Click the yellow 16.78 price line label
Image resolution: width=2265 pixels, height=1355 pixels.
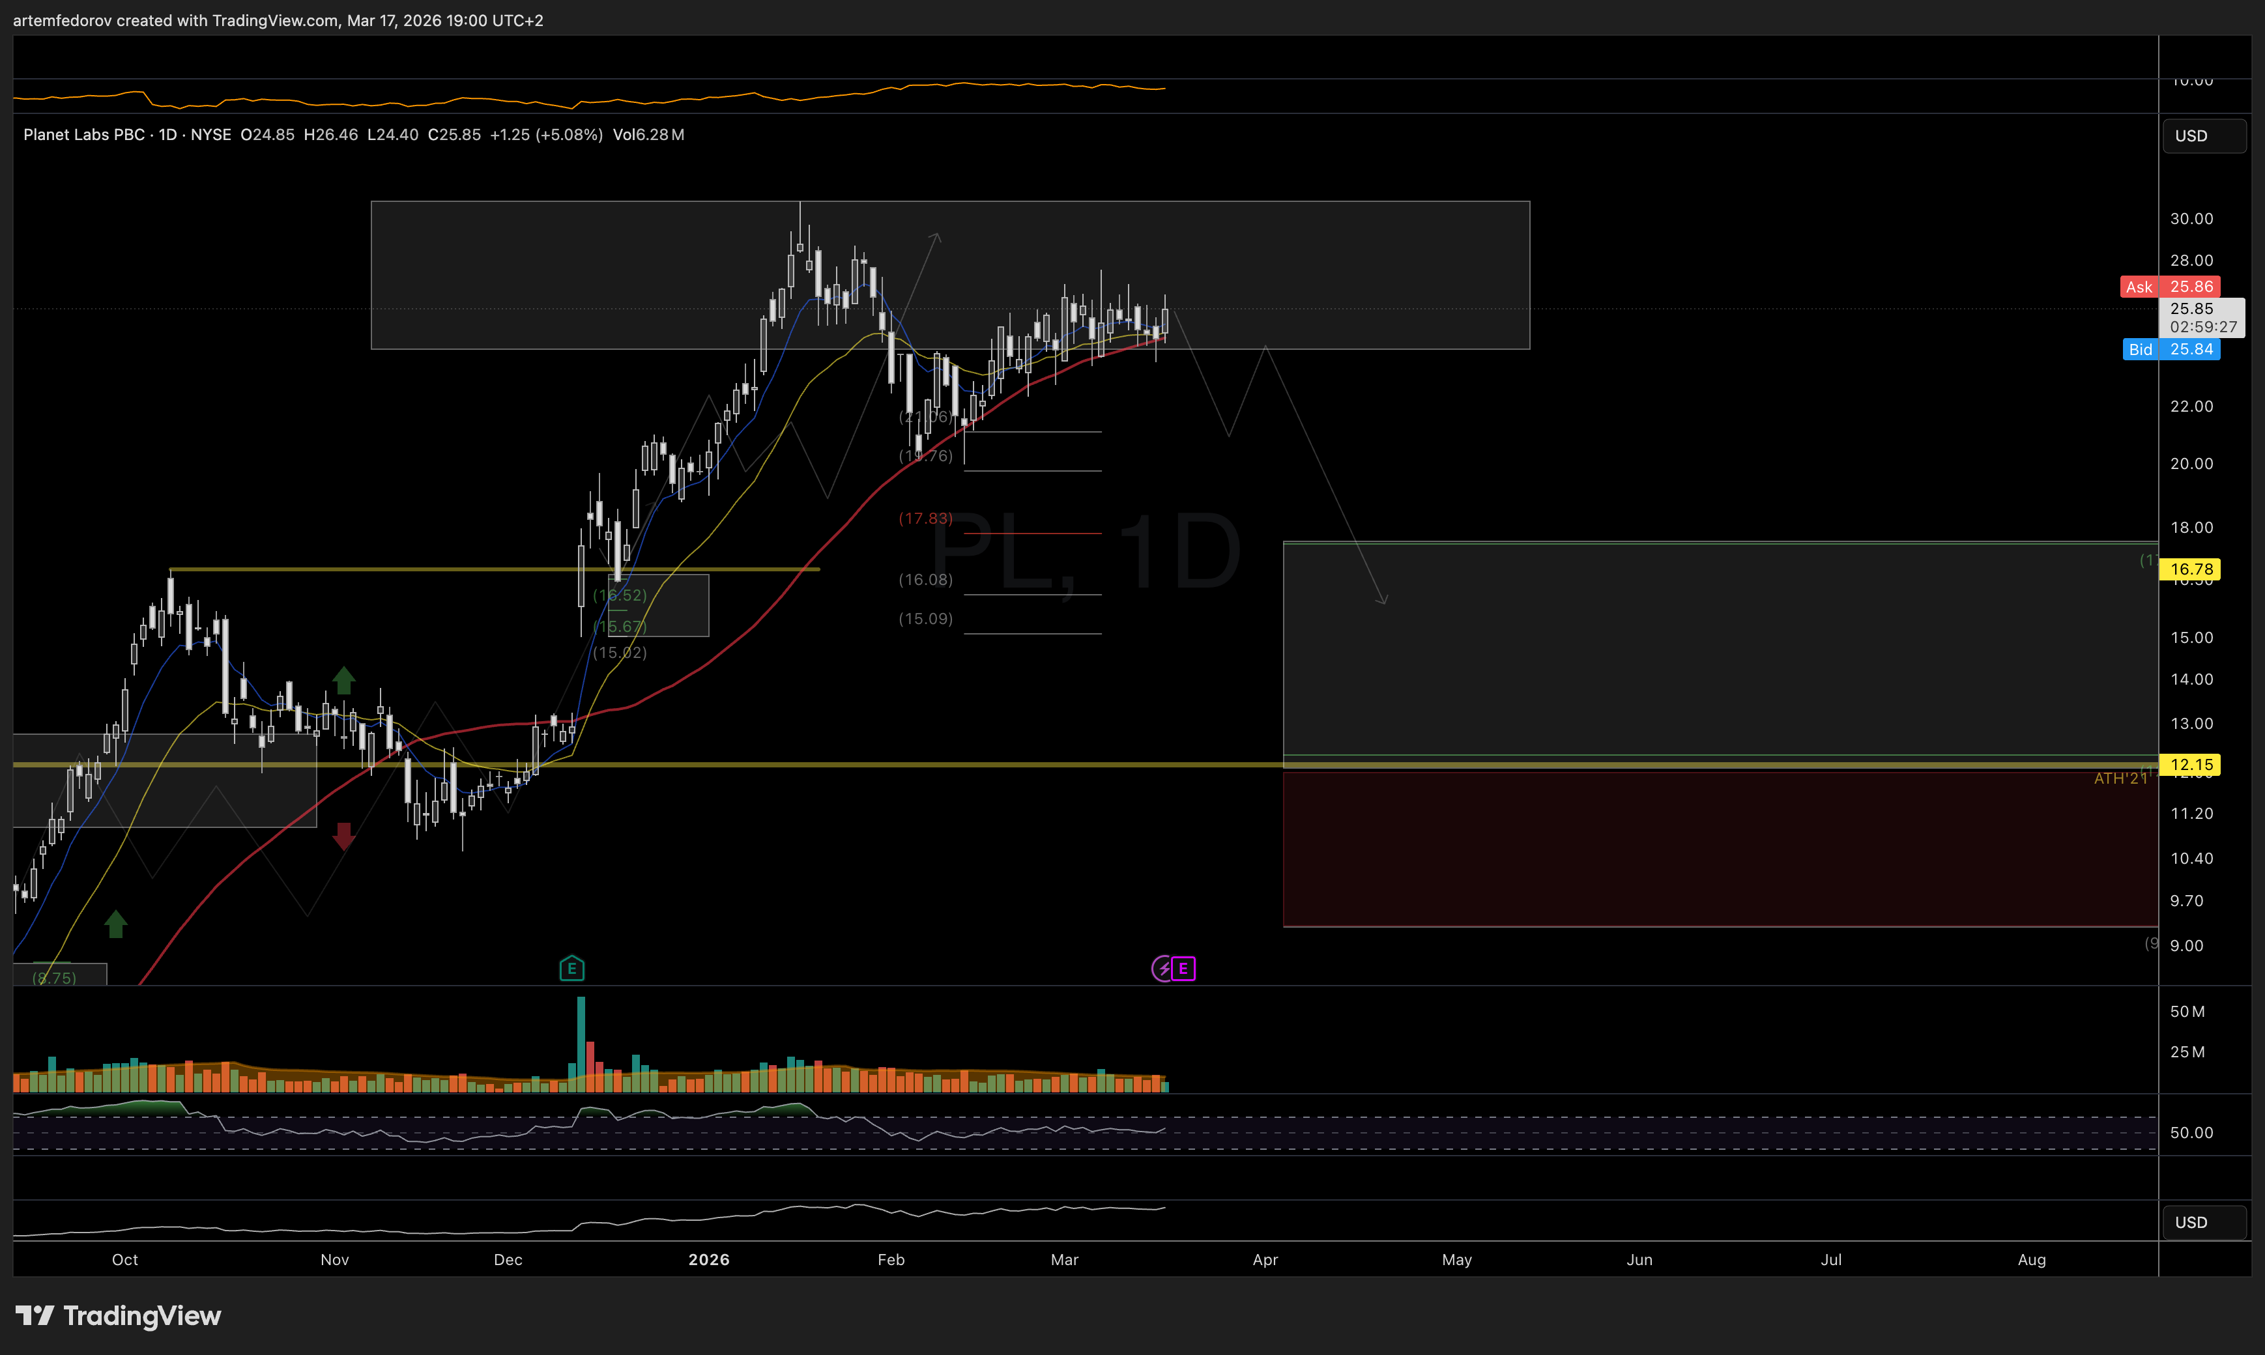click(x=2190, y=570)
